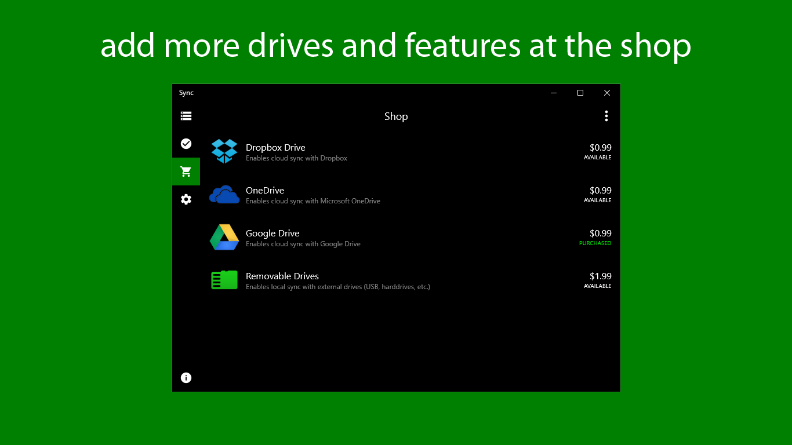Open the info icon
Screen dimensions: 792x445
pyautogui.click(x=186, y=378)
